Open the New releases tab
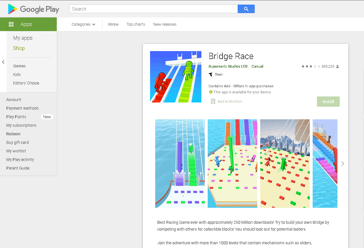The height and width of the screenshot is (248, 364). point(165,24)
